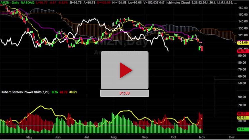Viewport: 249px width, 140px height.
Task: Click the 01:00 video duration bar
Action: pos(124,93)
